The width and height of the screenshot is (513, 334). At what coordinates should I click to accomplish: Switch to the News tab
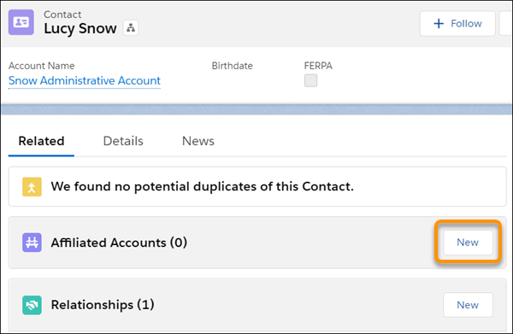point(198,141)
